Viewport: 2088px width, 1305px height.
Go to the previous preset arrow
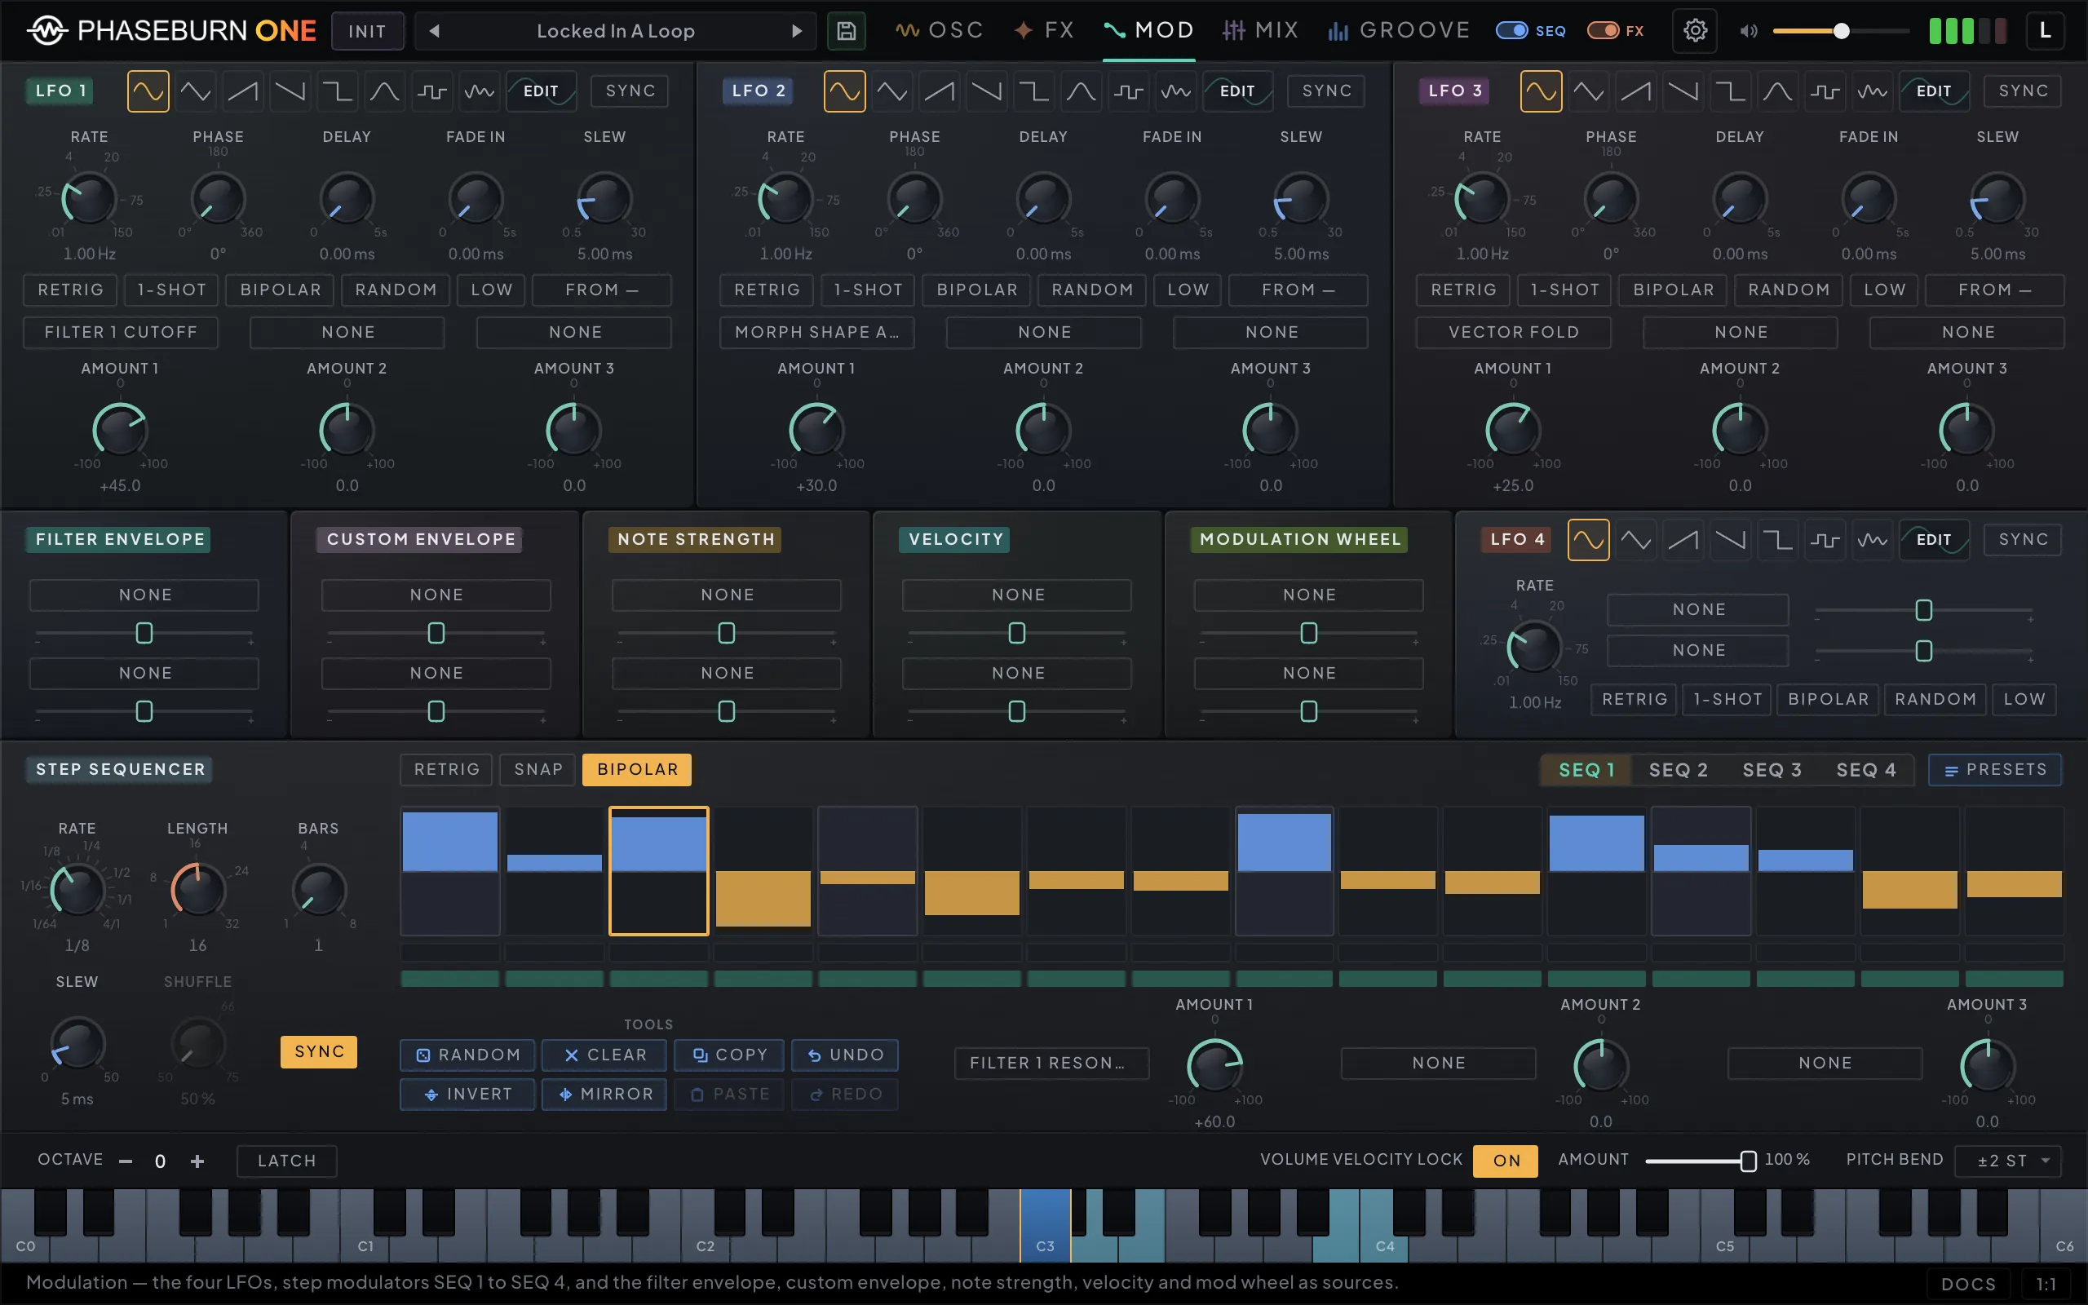pyautogui.click(x=435, y=31)
